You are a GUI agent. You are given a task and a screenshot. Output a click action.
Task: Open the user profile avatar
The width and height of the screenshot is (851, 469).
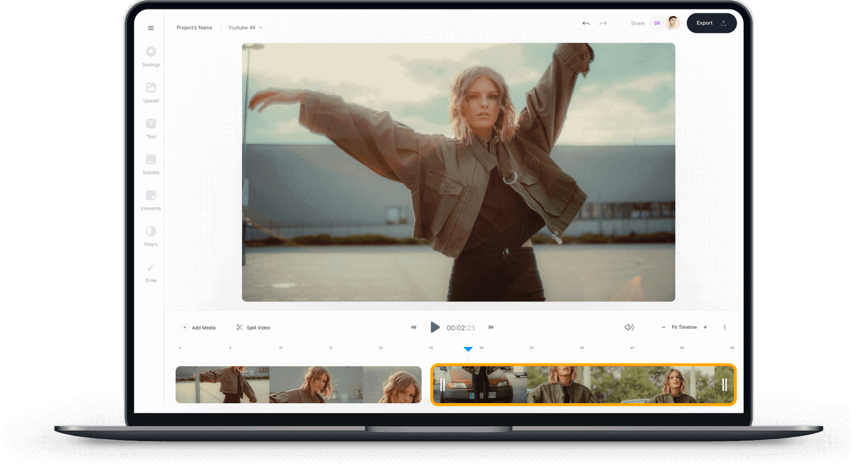tap(673, 23)
